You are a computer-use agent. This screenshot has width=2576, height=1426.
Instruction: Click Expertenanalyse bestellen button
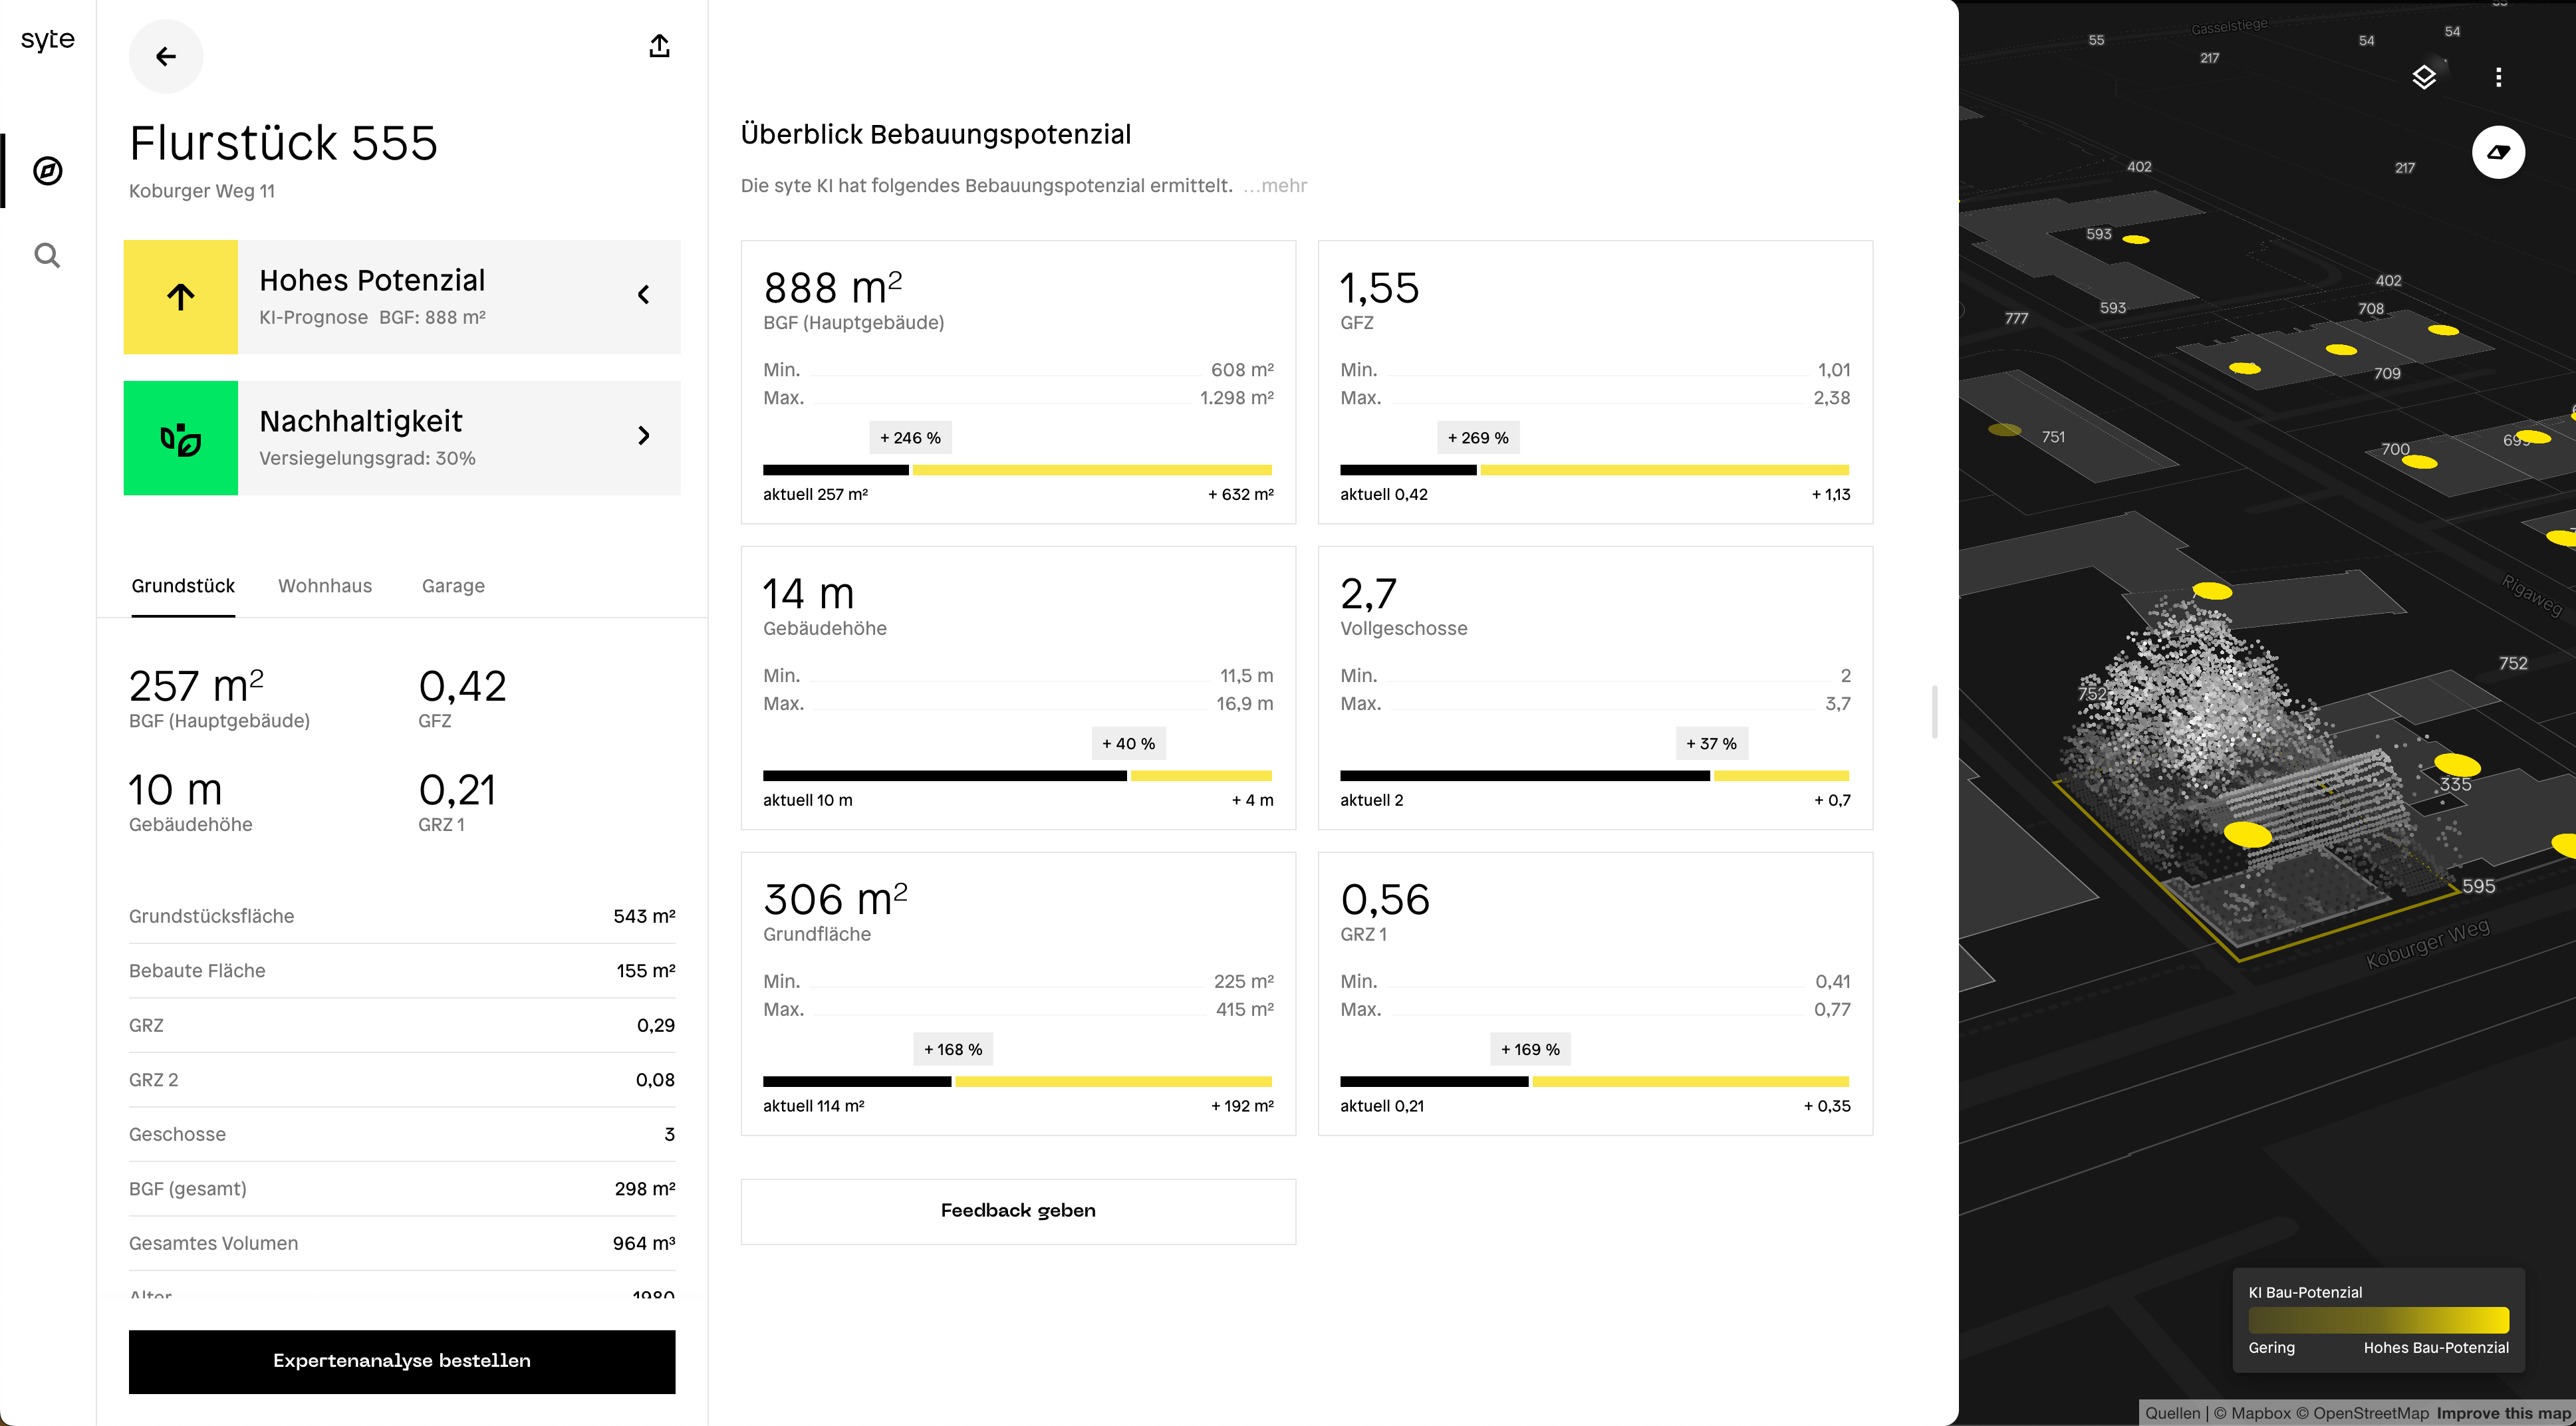tap(402, 1361)
